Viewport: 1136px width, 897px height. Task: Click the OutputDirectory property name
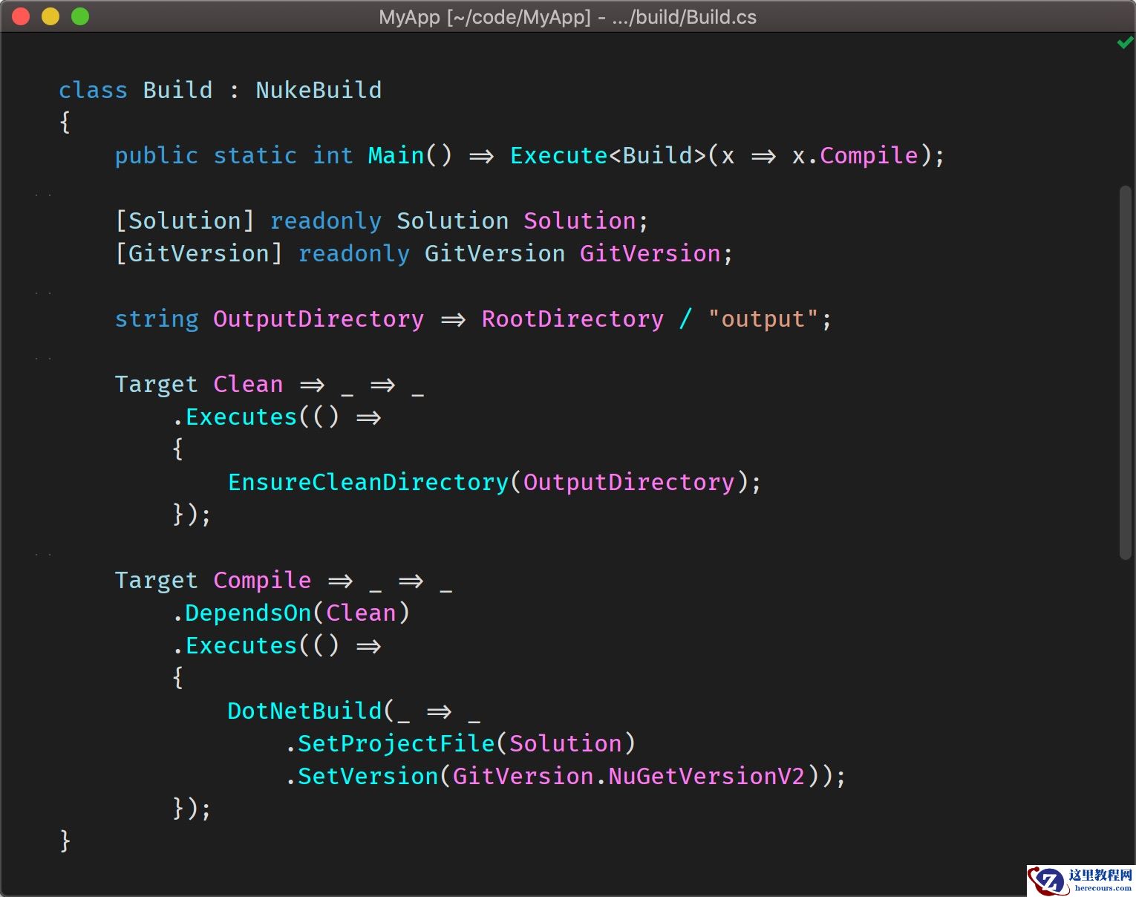pos(318,319)
